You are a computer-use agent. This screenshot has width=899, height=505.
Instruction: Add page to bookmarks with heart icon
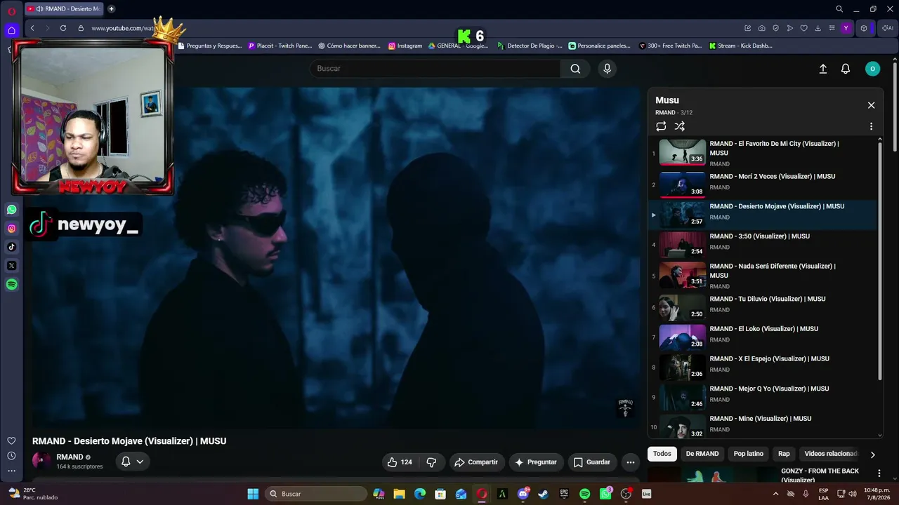coord(804,28)
